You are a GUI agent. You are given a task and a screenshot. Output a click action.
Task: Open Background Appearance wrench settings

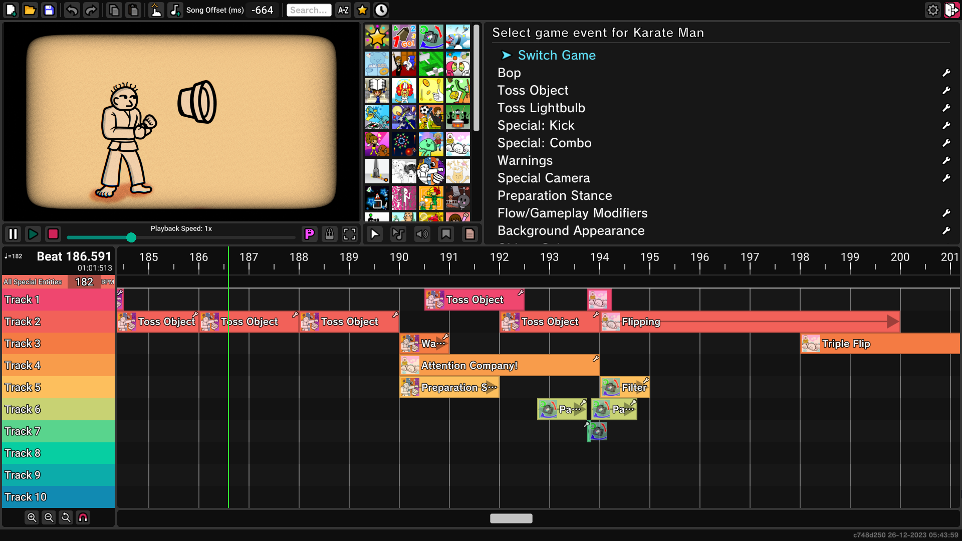(946, 231)
